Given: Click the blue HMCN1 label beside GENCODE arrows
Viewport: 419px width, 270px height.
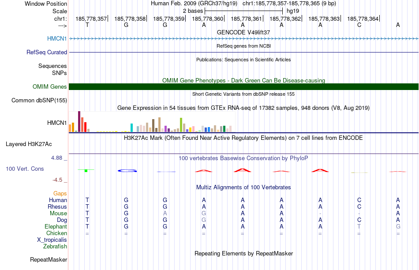Looking at the screenshot, I should (x=57, y=38).
